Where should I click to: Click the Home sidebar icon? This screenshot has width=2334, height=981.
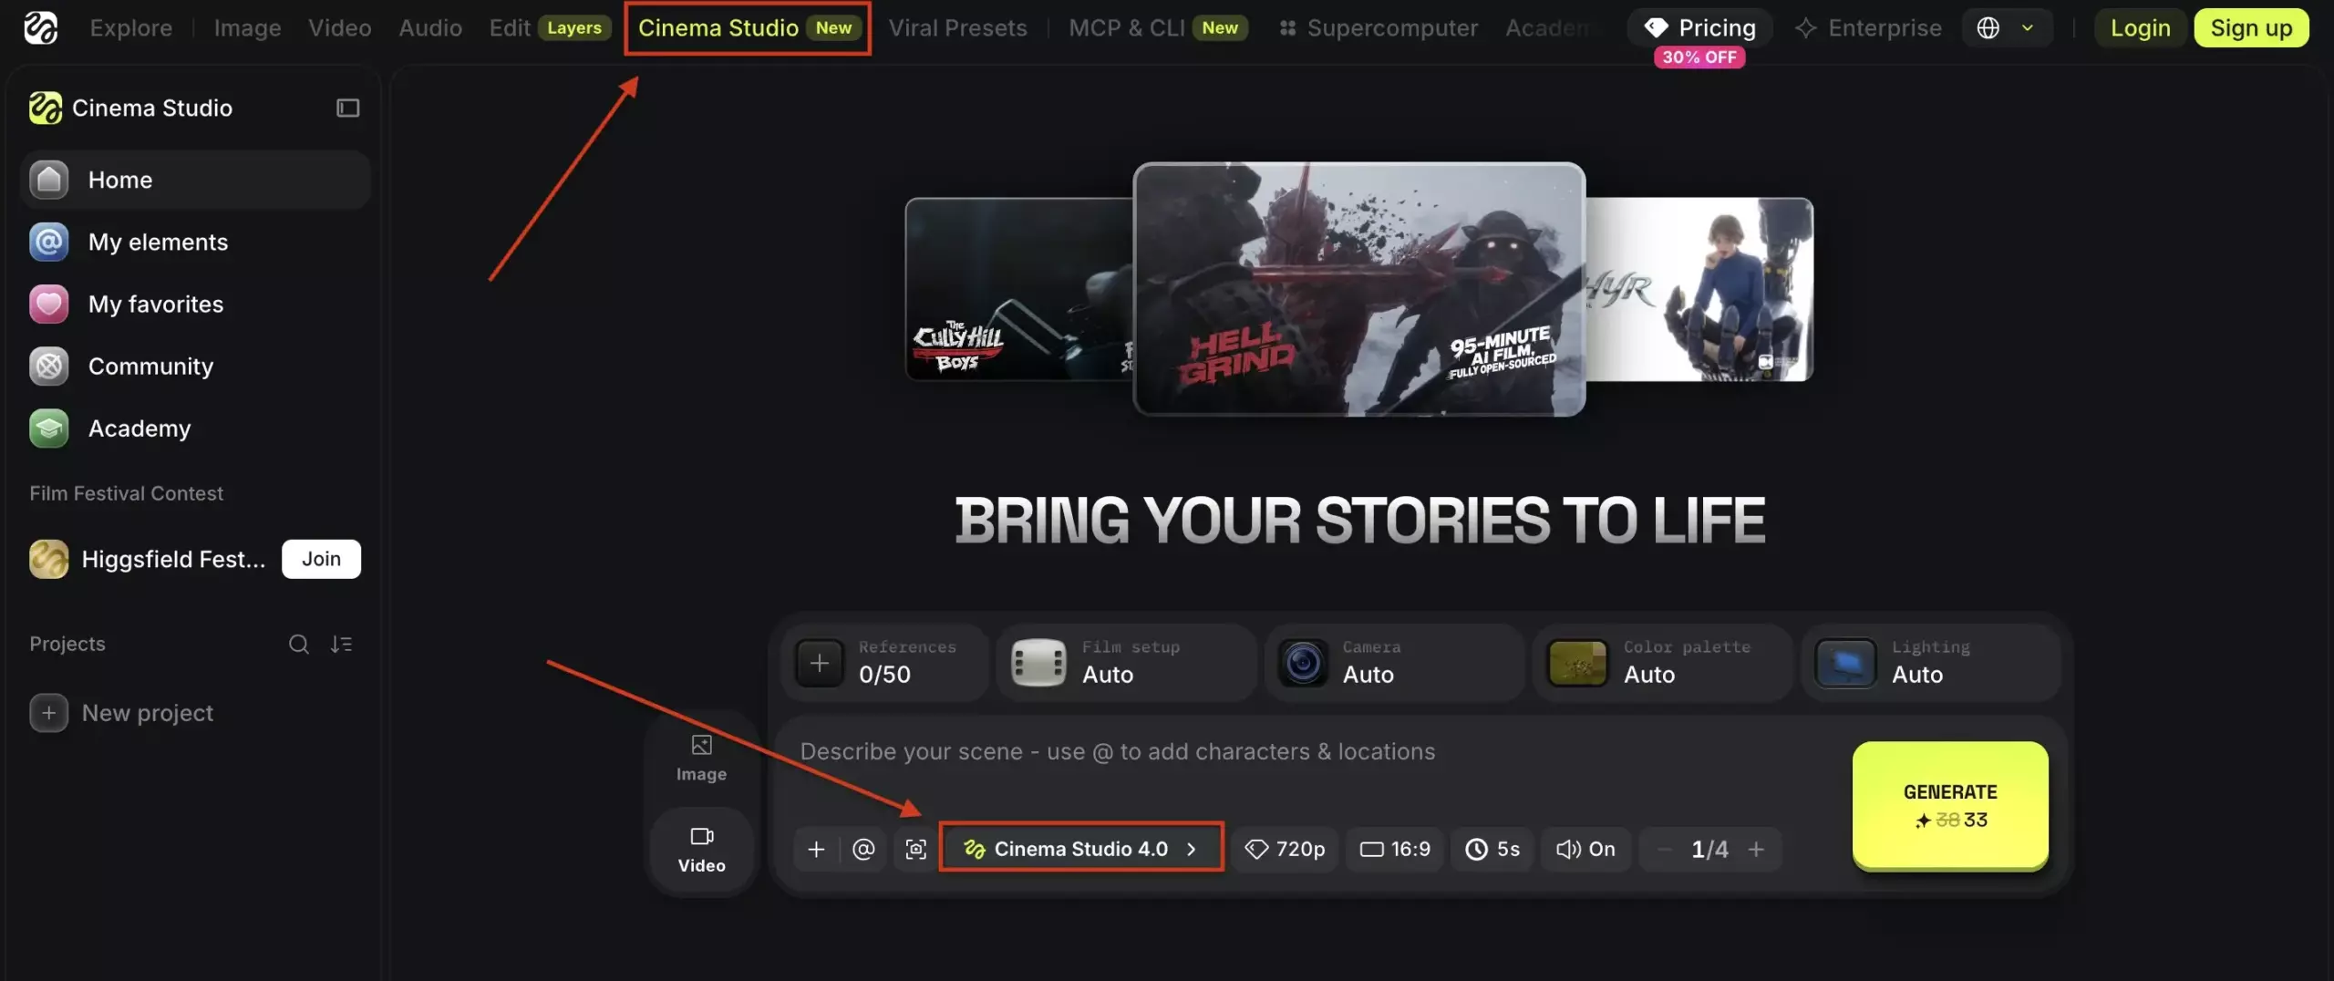[x=49, y=180]
